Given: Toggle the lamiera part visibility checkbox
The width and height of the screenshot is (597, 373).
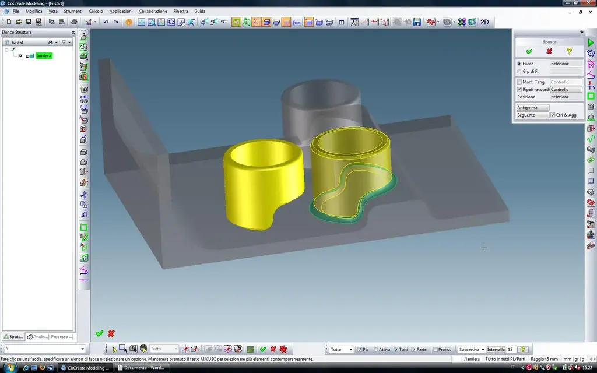Looking at the screenshot, I should tap(20, 56).
